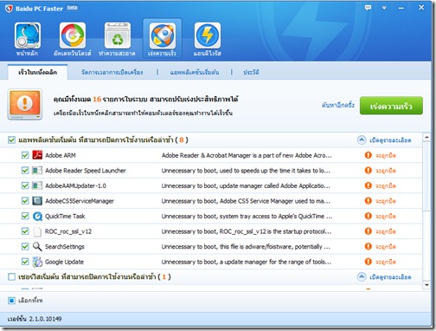Click the Google Update icon
This screenshot has width=436, height=331.
tap(37, 262)
